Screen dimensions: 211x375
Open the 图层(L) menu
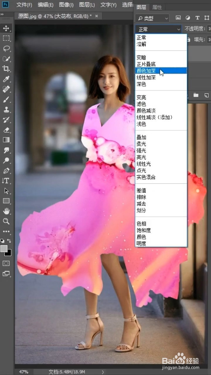[x=87, y=5]
